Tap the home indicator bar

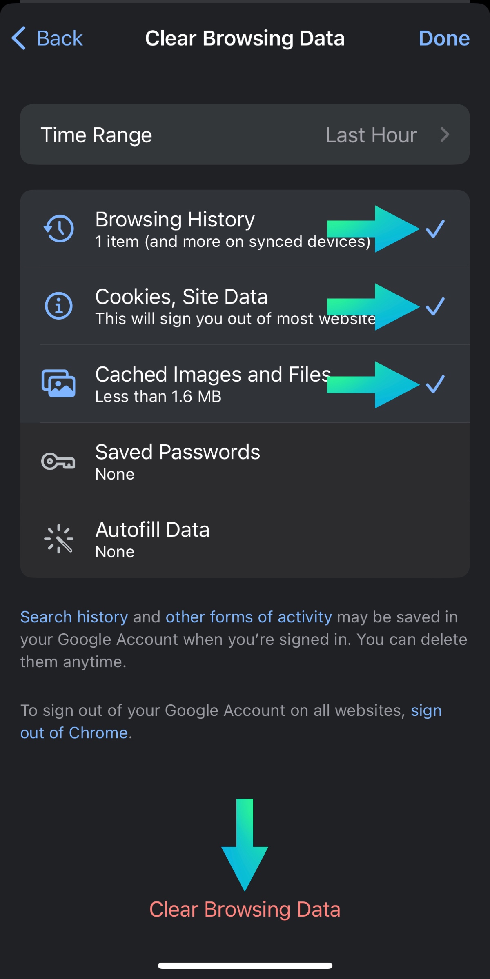coord(245,966)
